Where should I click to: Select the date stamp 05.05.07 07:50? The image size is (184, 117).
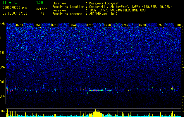[x=15, y=13]
